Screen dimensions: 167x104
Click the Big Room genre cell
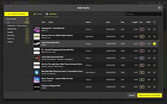pos(89,37)
